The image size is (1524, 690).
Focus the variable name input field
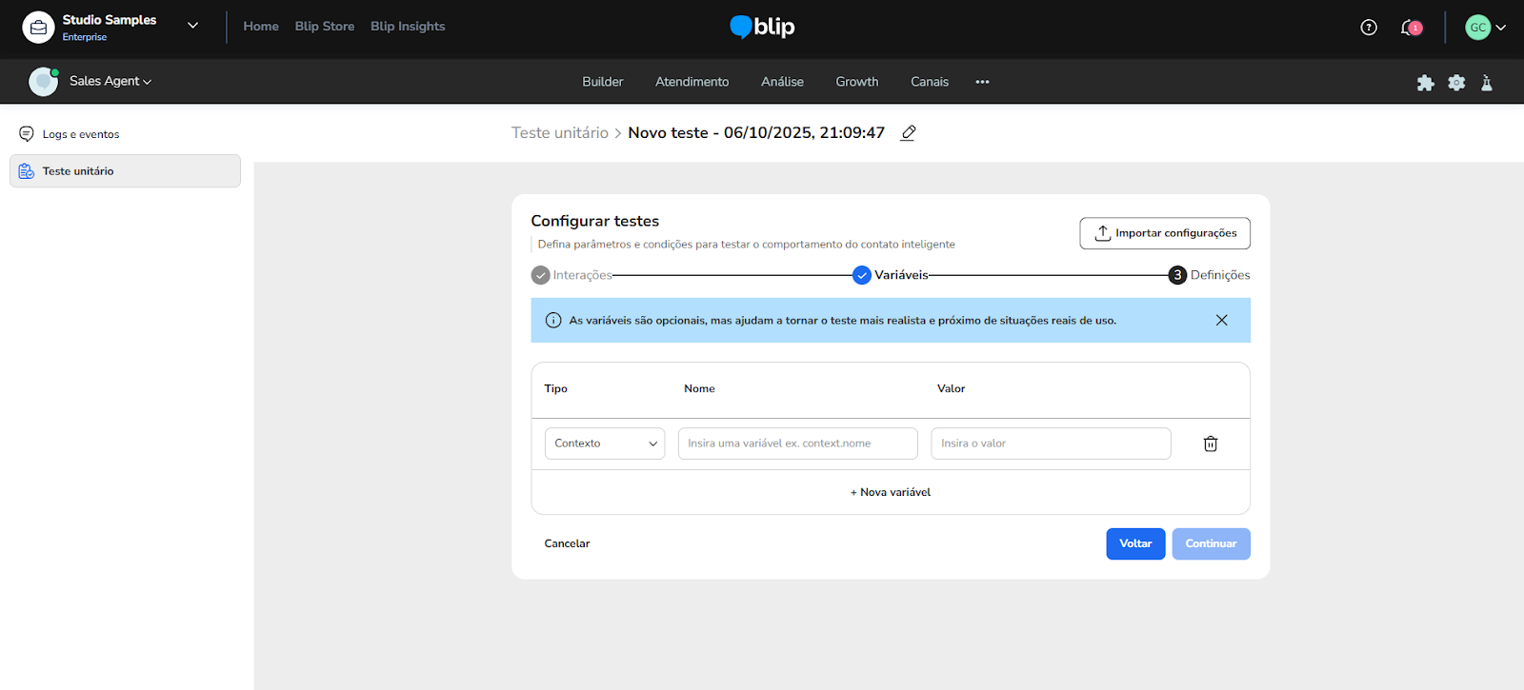(x=797, y=444)
